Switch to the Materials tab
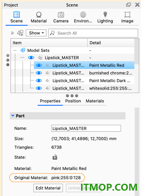Image resolution: width=141 pixels, height=196 pixels. [x=95, y=101]
